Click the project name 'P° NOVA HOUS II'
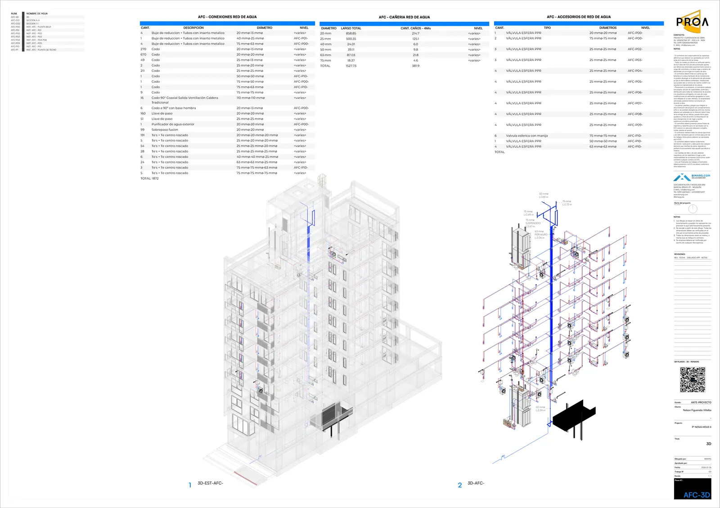The width and height of the screenshot is (720, 508). (x=702, y=427)
